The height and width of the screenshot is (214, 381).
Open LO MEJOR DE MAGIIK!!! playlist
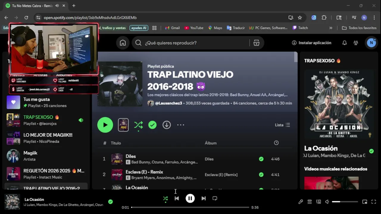point(46,138)
